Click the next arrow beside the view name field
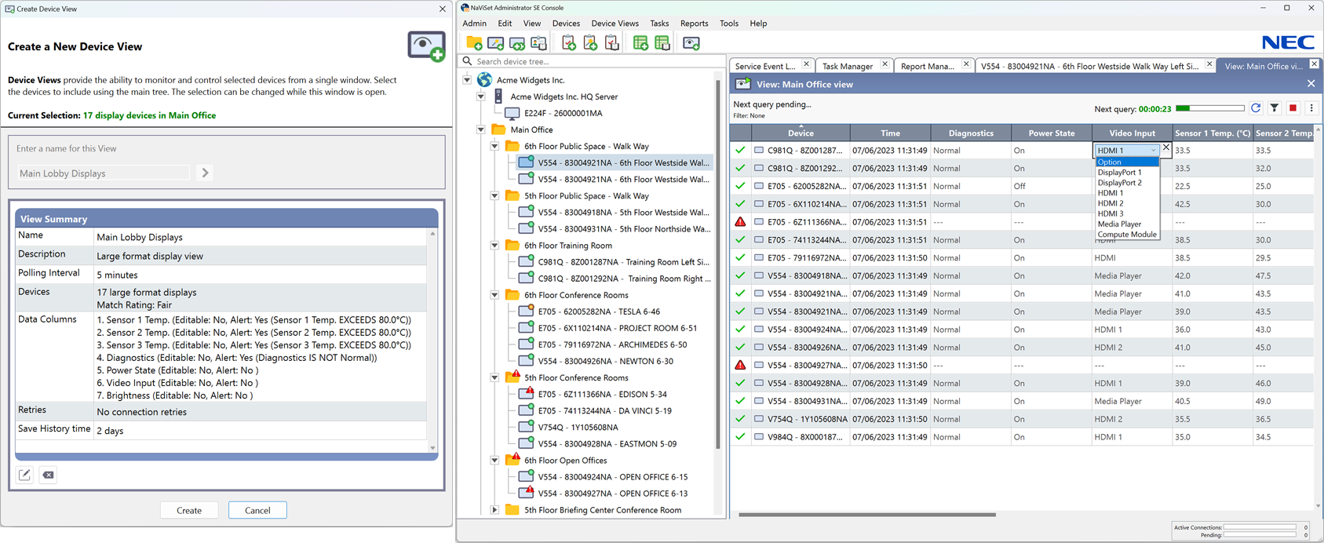Viewport: 1324px width, 543px height. 205,173
